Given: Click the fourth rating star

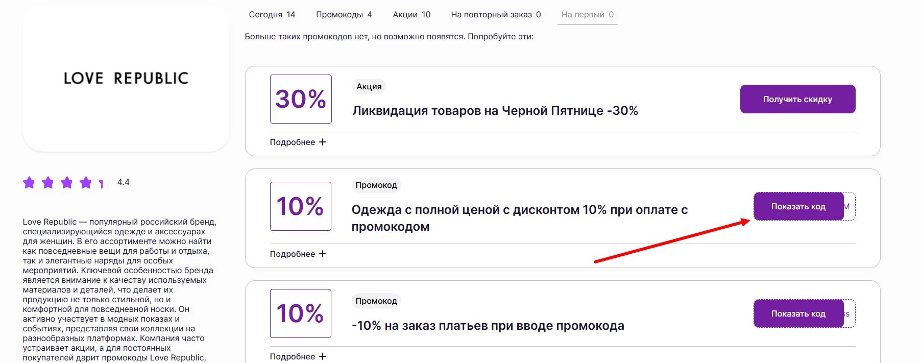Looking at the screenshot, I should [x=86, y=182].
